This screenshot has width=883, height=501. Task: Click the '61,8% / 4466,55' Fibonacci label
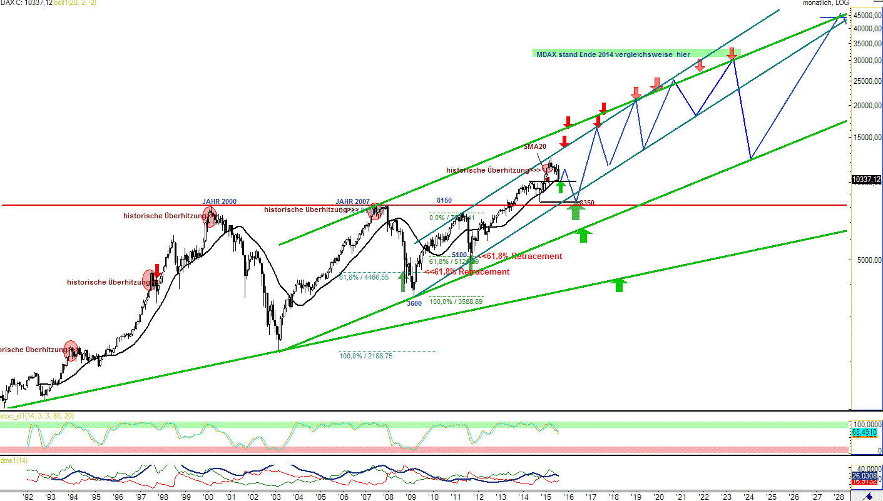[364, 277]
